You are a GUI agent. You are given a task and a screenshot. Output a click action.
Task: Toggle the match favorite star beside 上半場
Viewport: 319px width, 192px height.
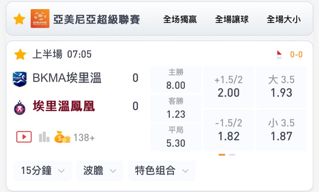(x=20, y=54)
